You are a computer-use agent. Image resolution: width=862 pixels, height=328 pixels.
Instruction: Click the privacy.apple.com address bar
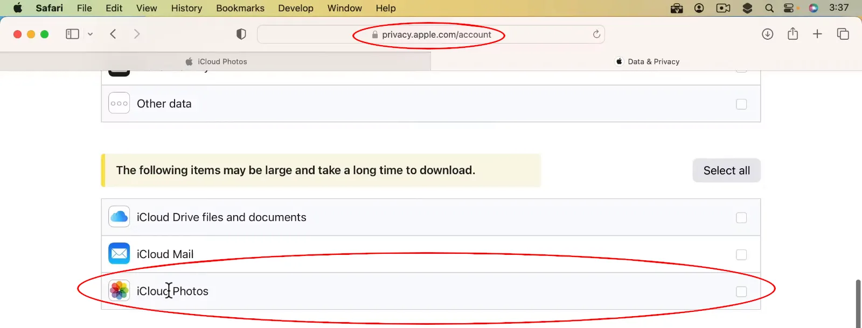coord(431,34)
